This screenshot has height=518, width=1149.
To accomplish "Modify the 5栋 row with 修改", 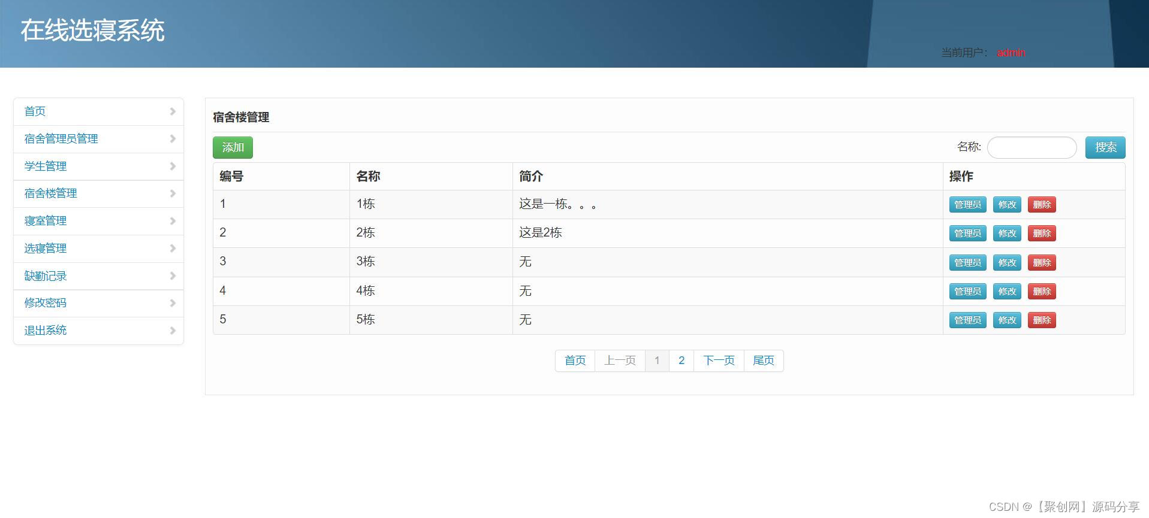I will point(1007,320).
